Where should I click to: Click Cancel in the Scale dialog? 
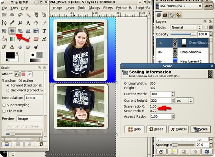tap(178, 129)
